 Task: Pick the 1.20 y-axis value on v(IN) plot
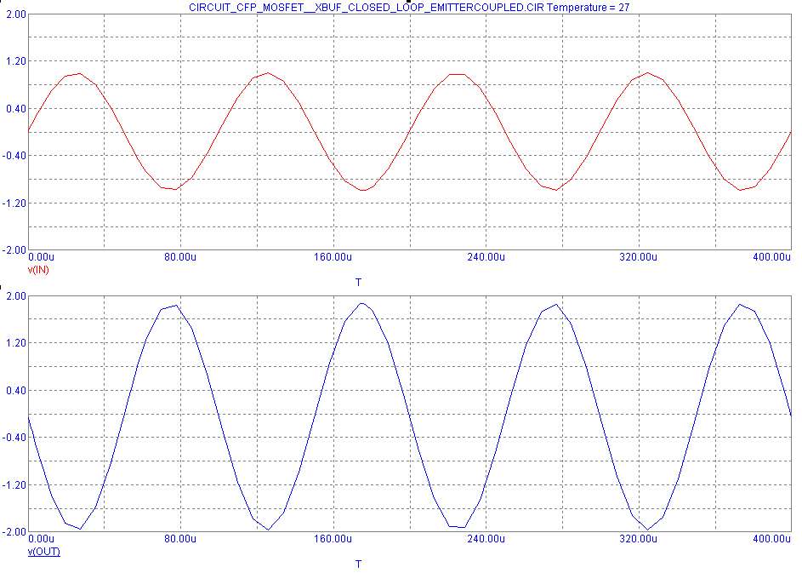click(16, 61)
